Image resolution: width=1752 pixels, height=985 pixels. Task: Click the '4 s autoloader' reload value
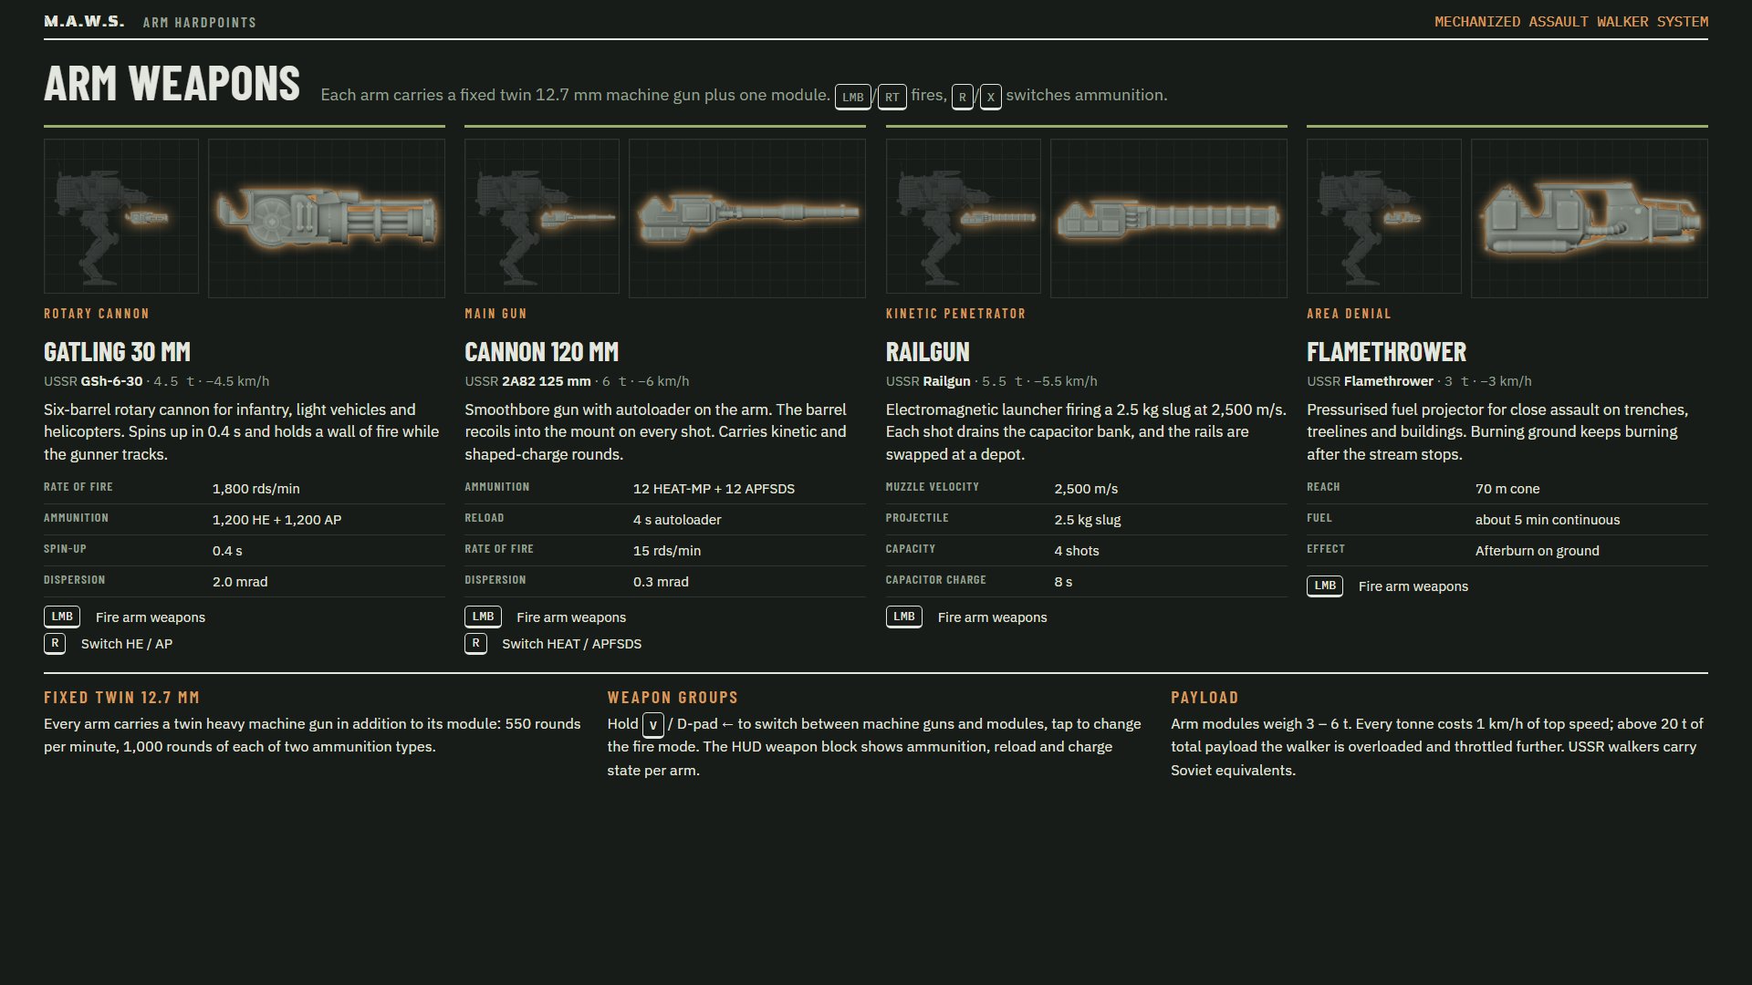(x=677, y=520)
